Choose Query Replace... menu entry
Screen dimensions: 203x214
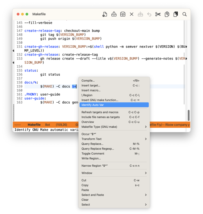pos(114,144)
